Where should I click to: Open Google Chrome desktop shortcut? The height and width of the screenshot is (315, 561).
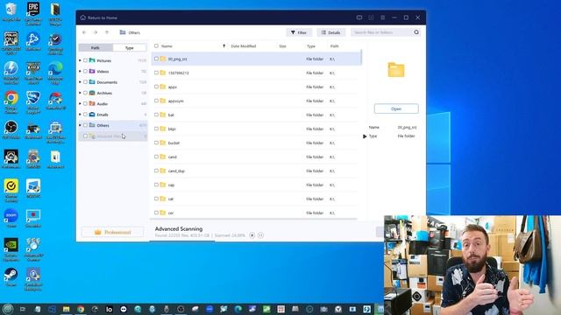[11, 101]
